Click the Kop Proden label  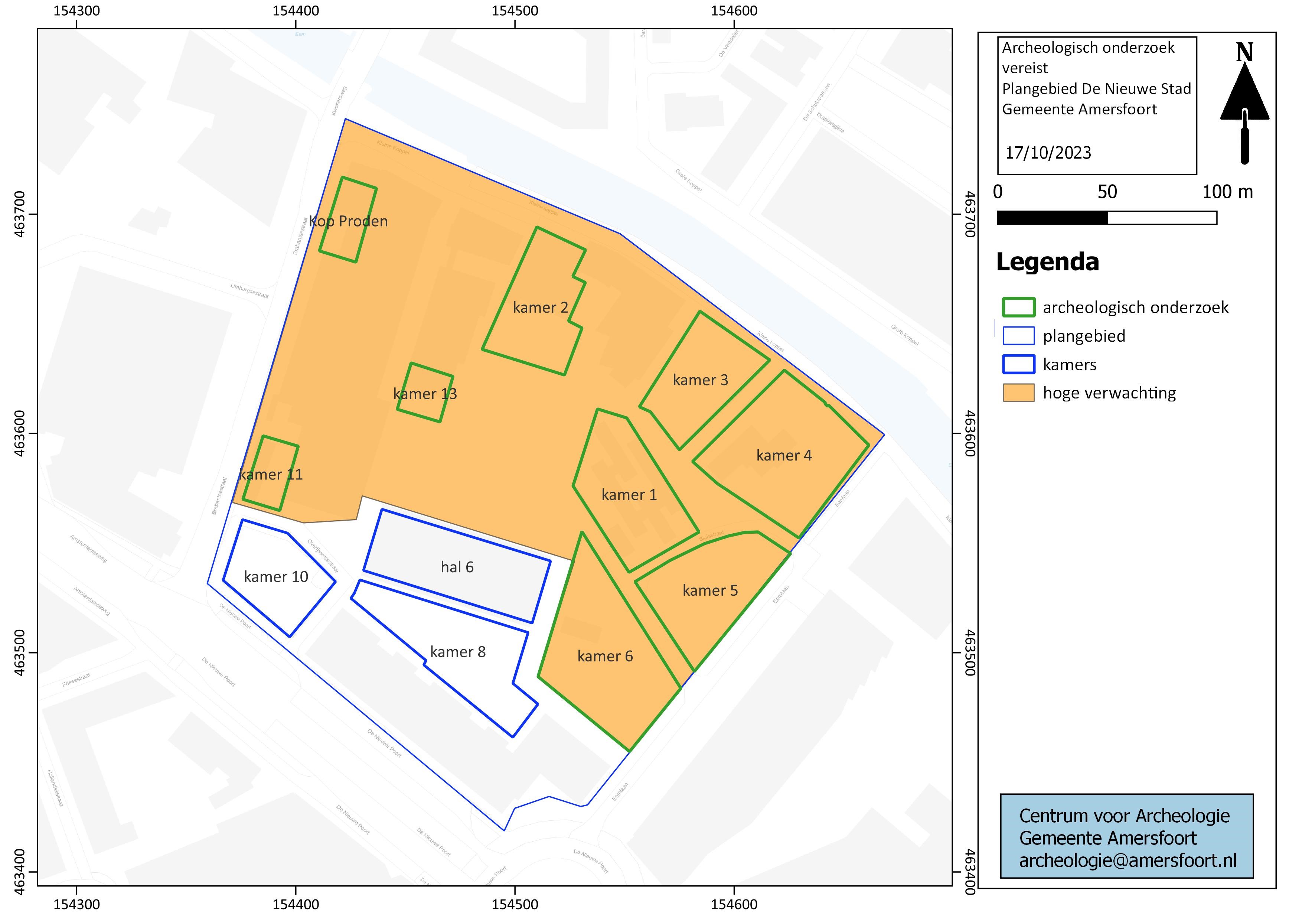click(348, 221)
